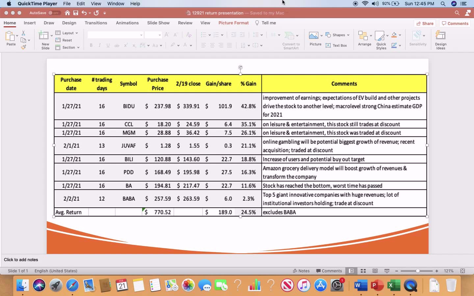Viewport: 474px width, 296px height.
Task: Click the Design Ideas icon
Action: click(x=440, y=35)
